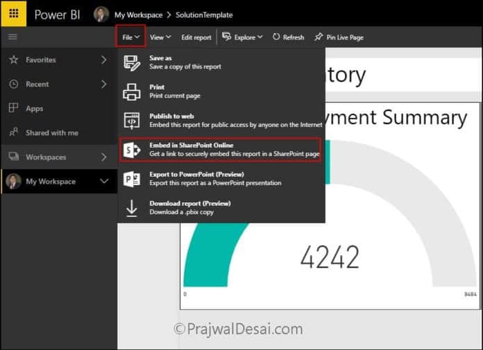Click Edit report button
The height and width of the screenshot is (350, 483).
tap(196, 37)
